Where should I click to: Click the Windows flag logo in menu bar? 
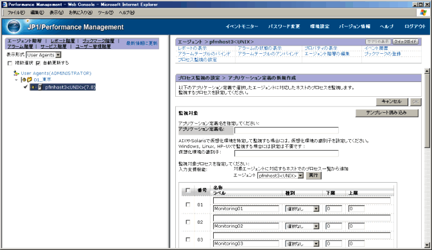[x=423, y=12]
